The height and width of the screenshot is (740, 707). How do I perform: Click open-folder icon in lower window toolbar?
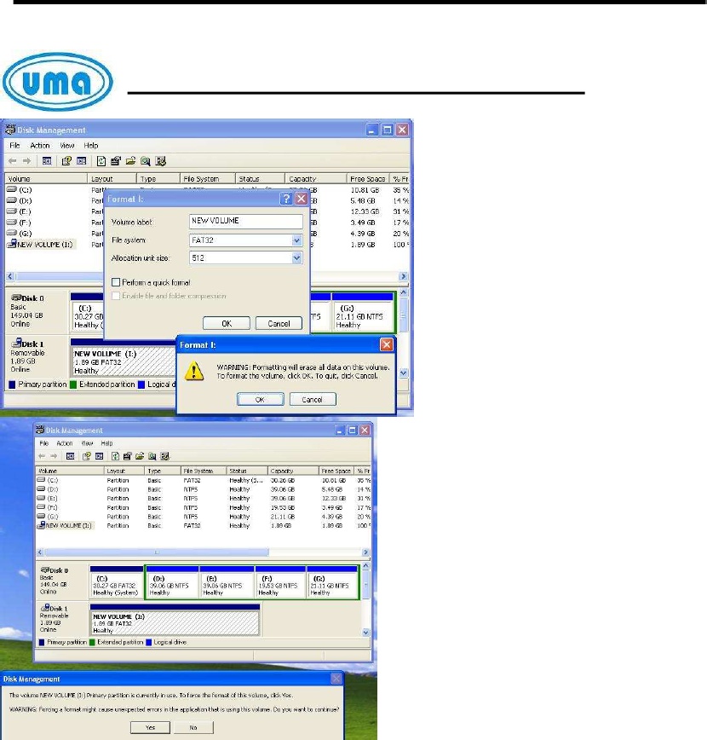point(140,456)
